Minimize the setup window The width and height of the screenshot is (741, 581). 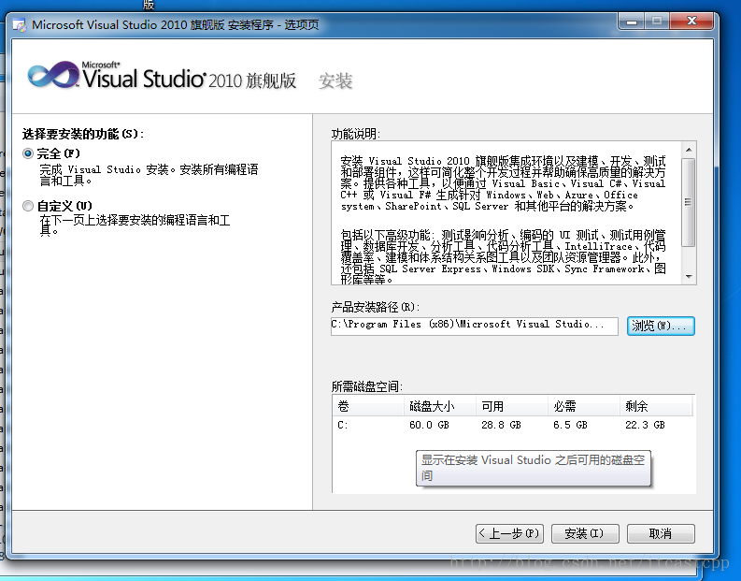point(632,22)
